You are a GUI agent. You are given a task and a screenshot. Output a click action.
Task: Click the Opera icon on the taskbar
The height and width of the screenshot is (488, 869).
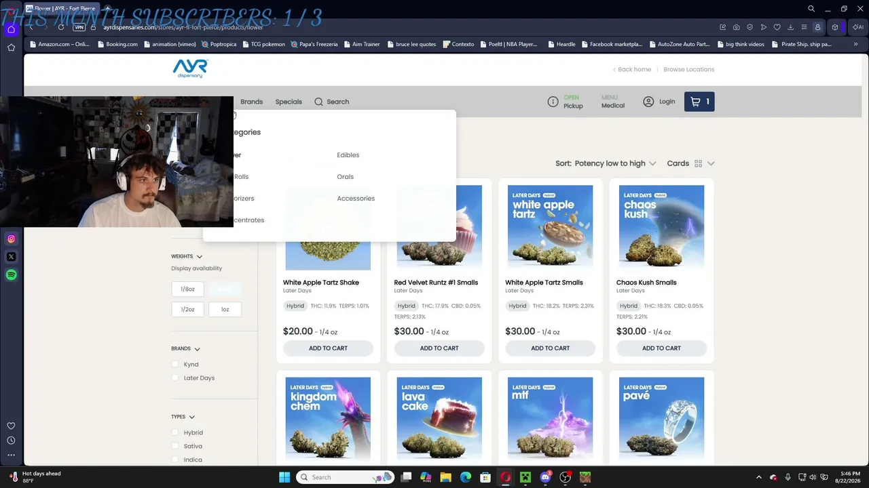[x=506, y=477]
